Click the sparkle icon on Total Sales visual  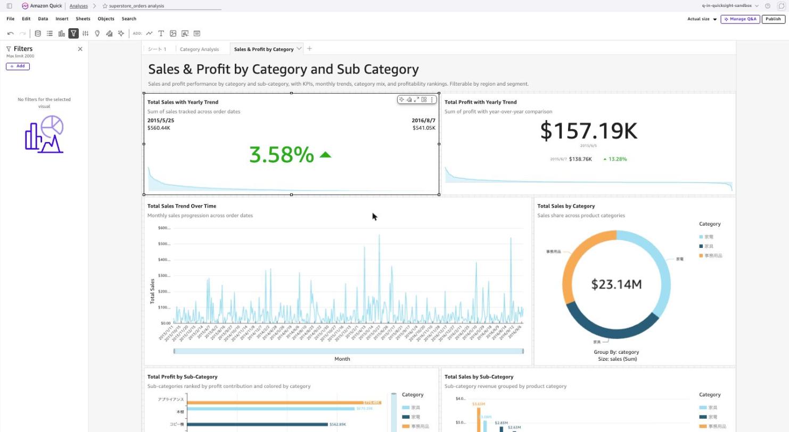tap(401, 99)
